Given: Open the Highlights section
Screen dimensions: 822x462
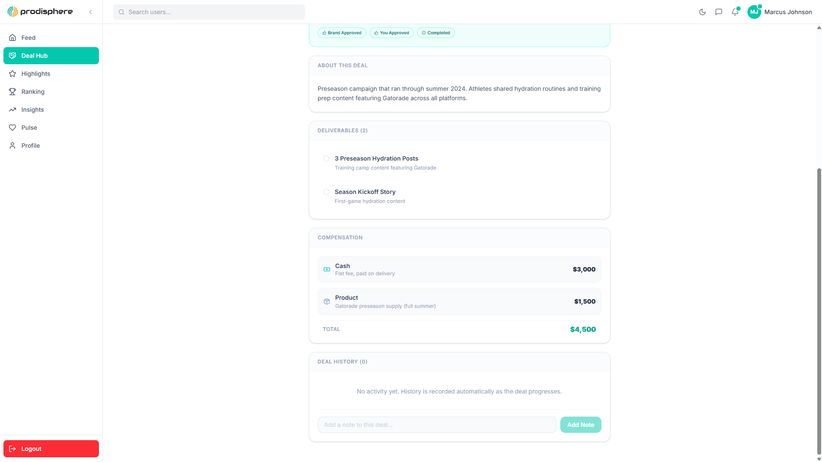Looking at the screenshot, I should pyautogui.click(x=36, y=74).
